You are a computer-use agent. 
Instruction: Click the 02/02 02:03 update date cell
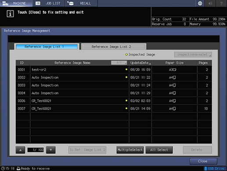tap(141, 101)
